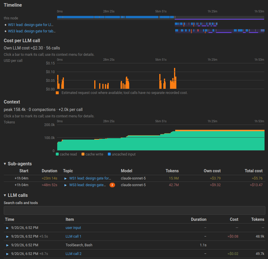The width and height of the screenshot is (268, 259).
Task: Click the orange cache write legend swatch
Action: (x=83, y=154)
